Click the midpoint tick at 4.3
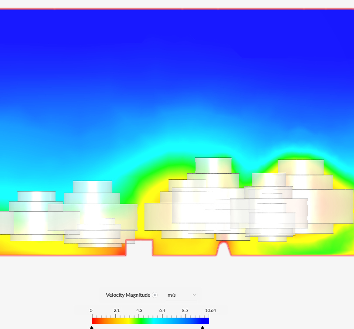 click(140, 316)
